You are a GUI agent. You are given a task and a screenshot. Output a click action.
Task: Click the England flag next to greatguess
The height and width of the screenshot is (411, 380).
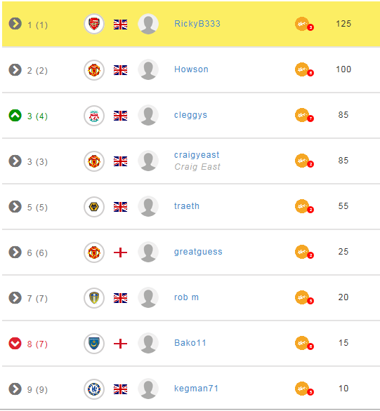[120, 252]
